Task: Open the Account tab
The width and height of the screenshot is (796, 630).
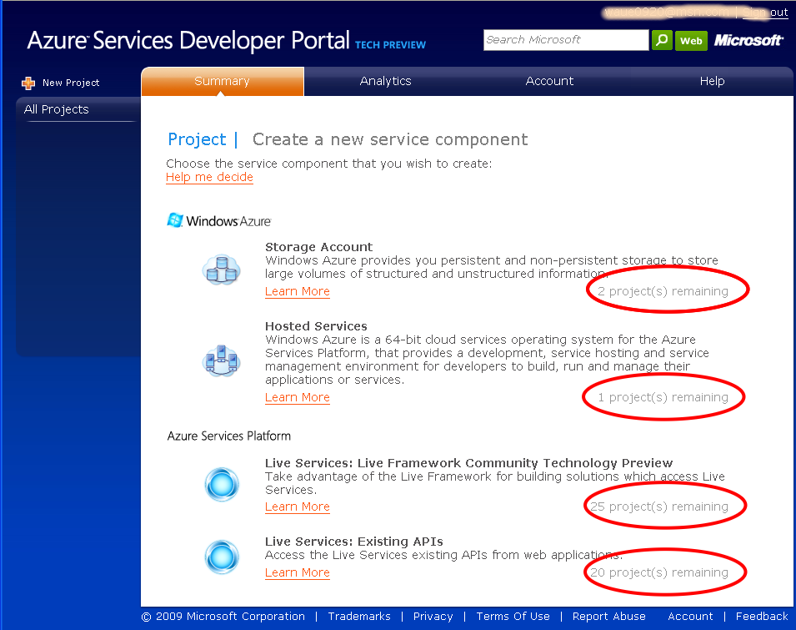Action: [549, 81]
